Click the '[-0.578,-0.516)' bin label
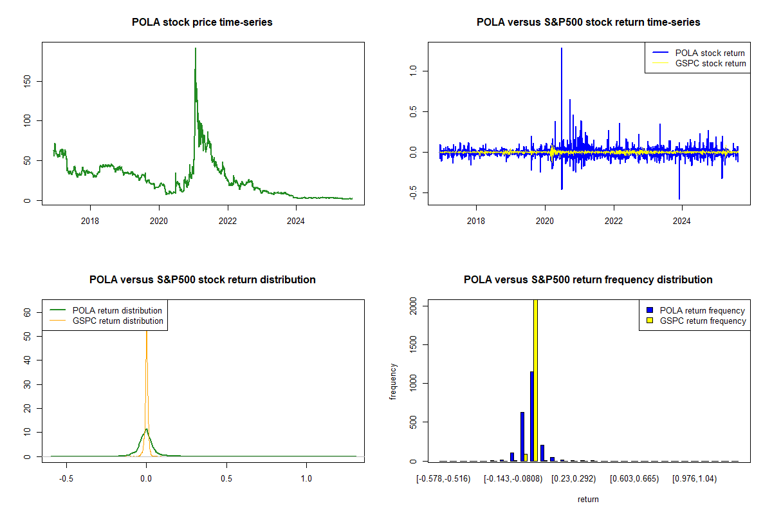 point(443,479)
